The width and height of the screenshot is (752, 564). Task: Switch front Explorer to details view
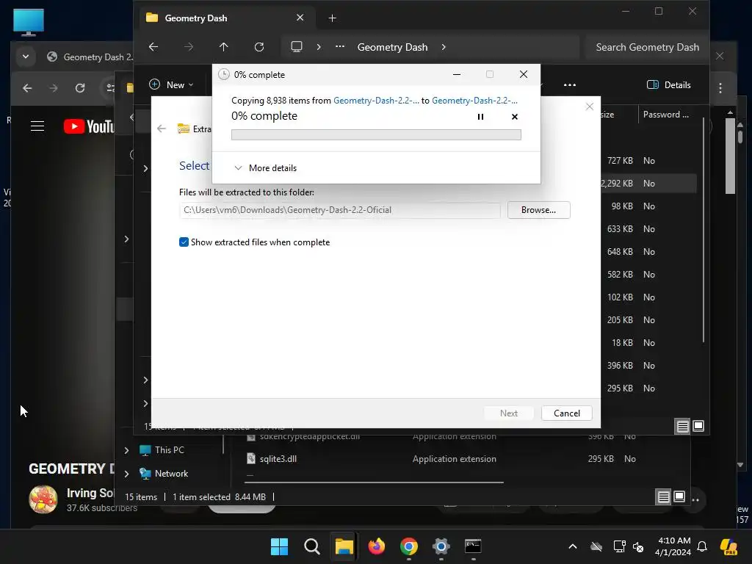(x=682, y=426)
